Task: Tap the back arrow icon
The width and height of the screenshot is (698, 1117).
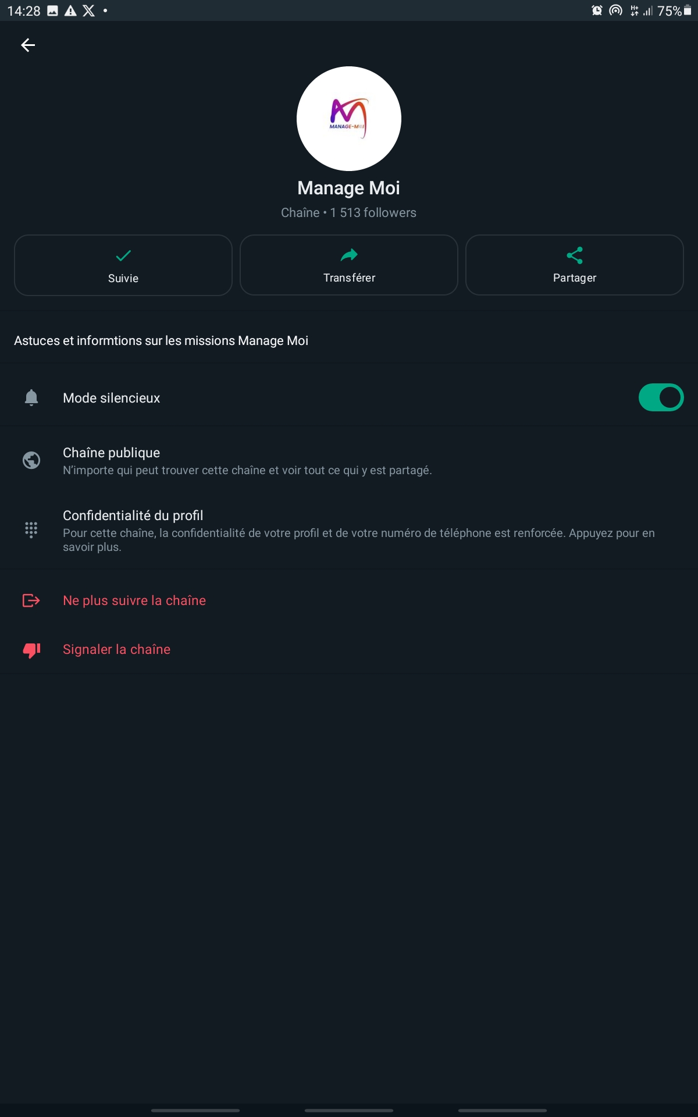Action: [28, 45]
